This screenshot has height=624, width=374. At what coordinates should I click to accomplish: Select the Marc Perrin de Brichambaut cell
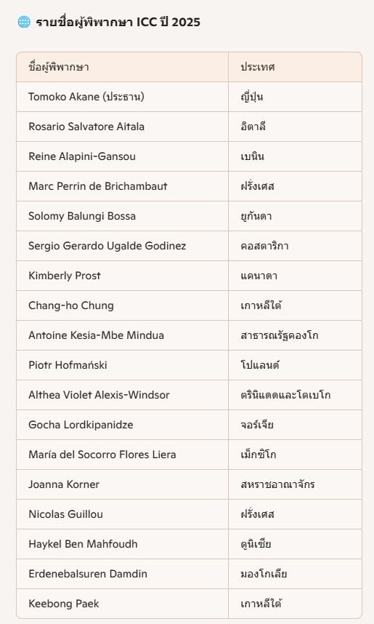123,186
